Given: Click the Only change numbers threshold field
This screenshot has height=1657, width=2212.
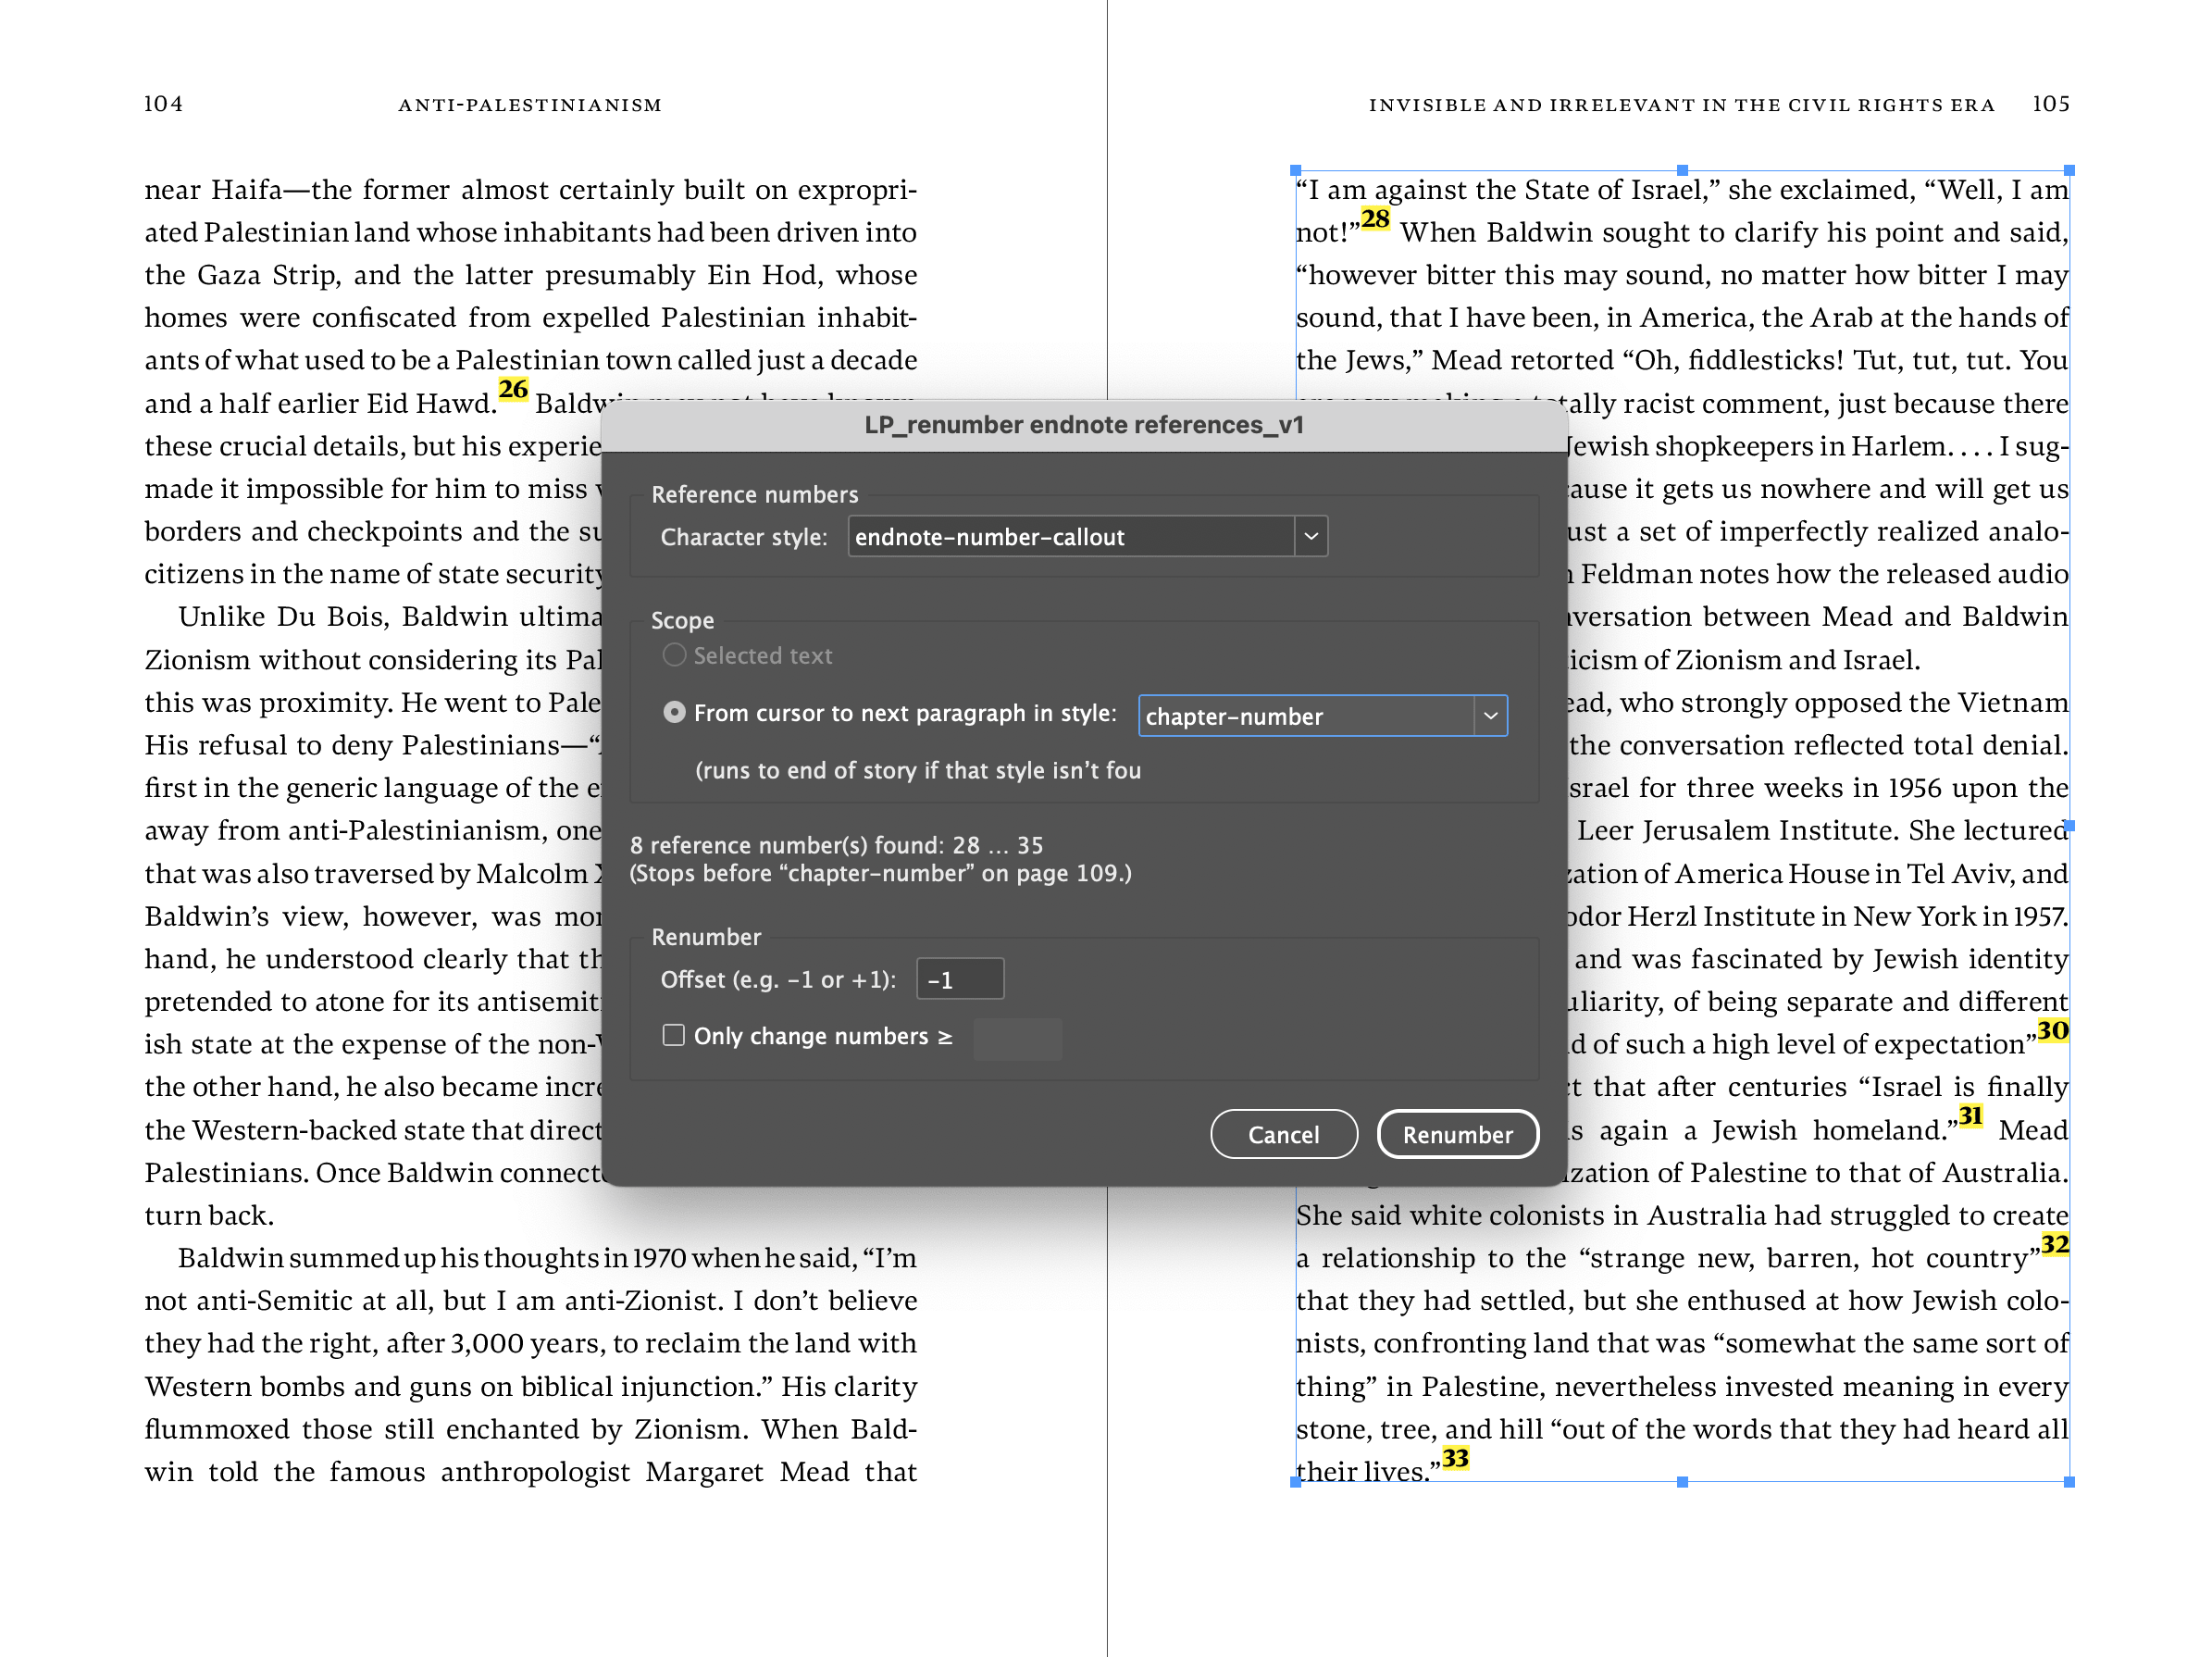Looking at the screenshot, I should [1017, 1038].
